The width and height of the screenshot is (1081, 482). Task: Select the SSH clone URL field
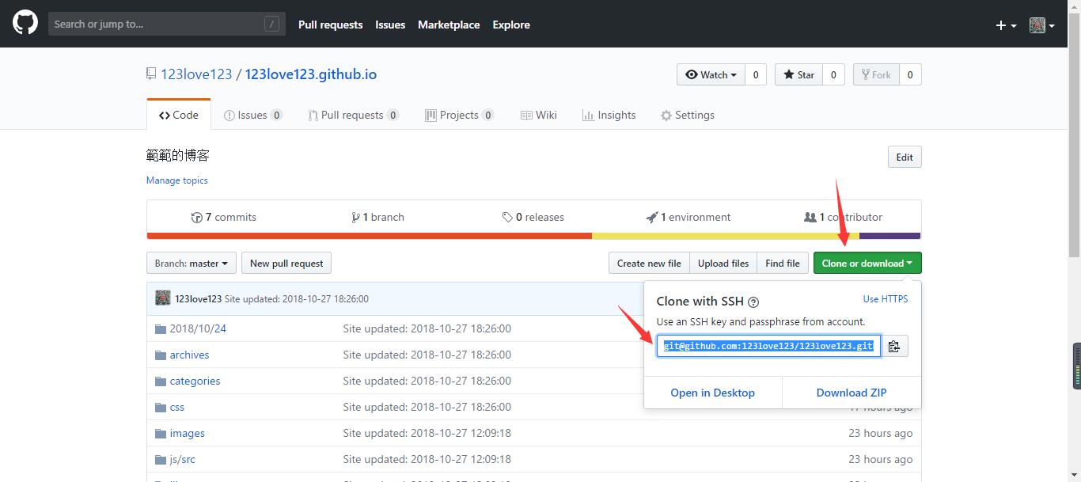pyautogui.click(x=768, y=346)
